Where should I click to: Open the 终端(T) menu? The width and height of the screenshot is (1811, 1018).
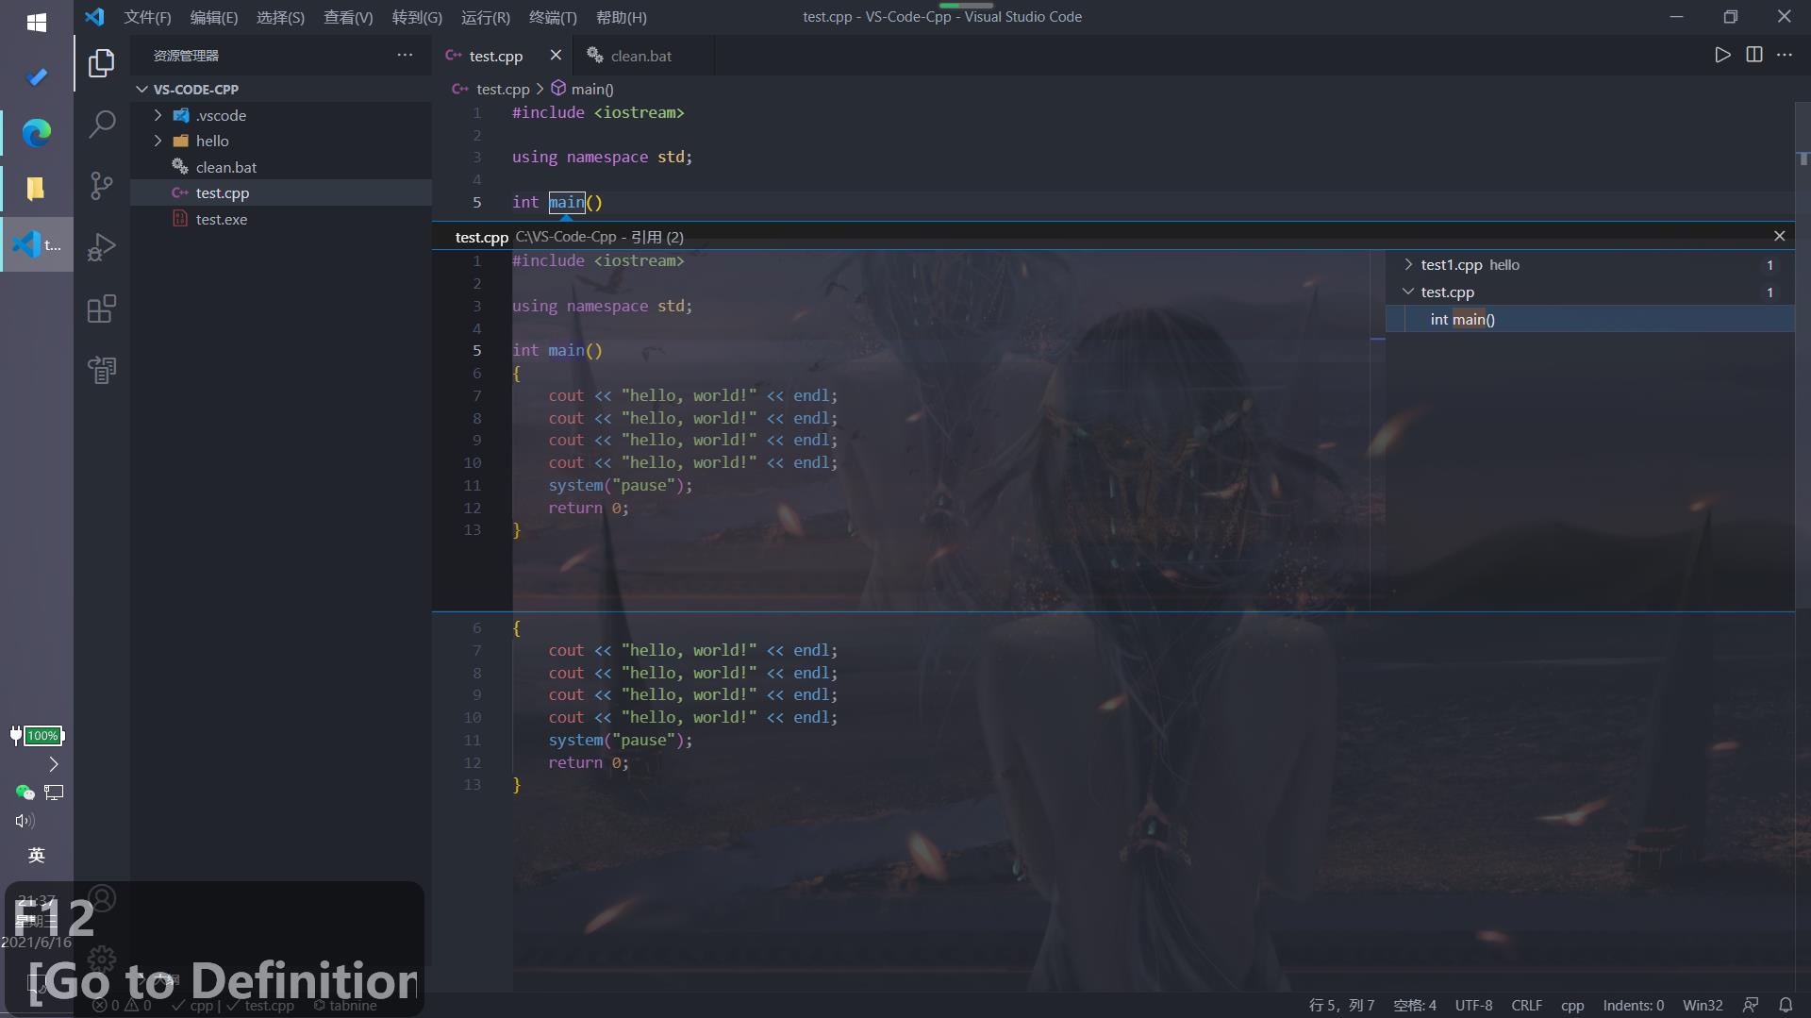(x=553, y=17)
